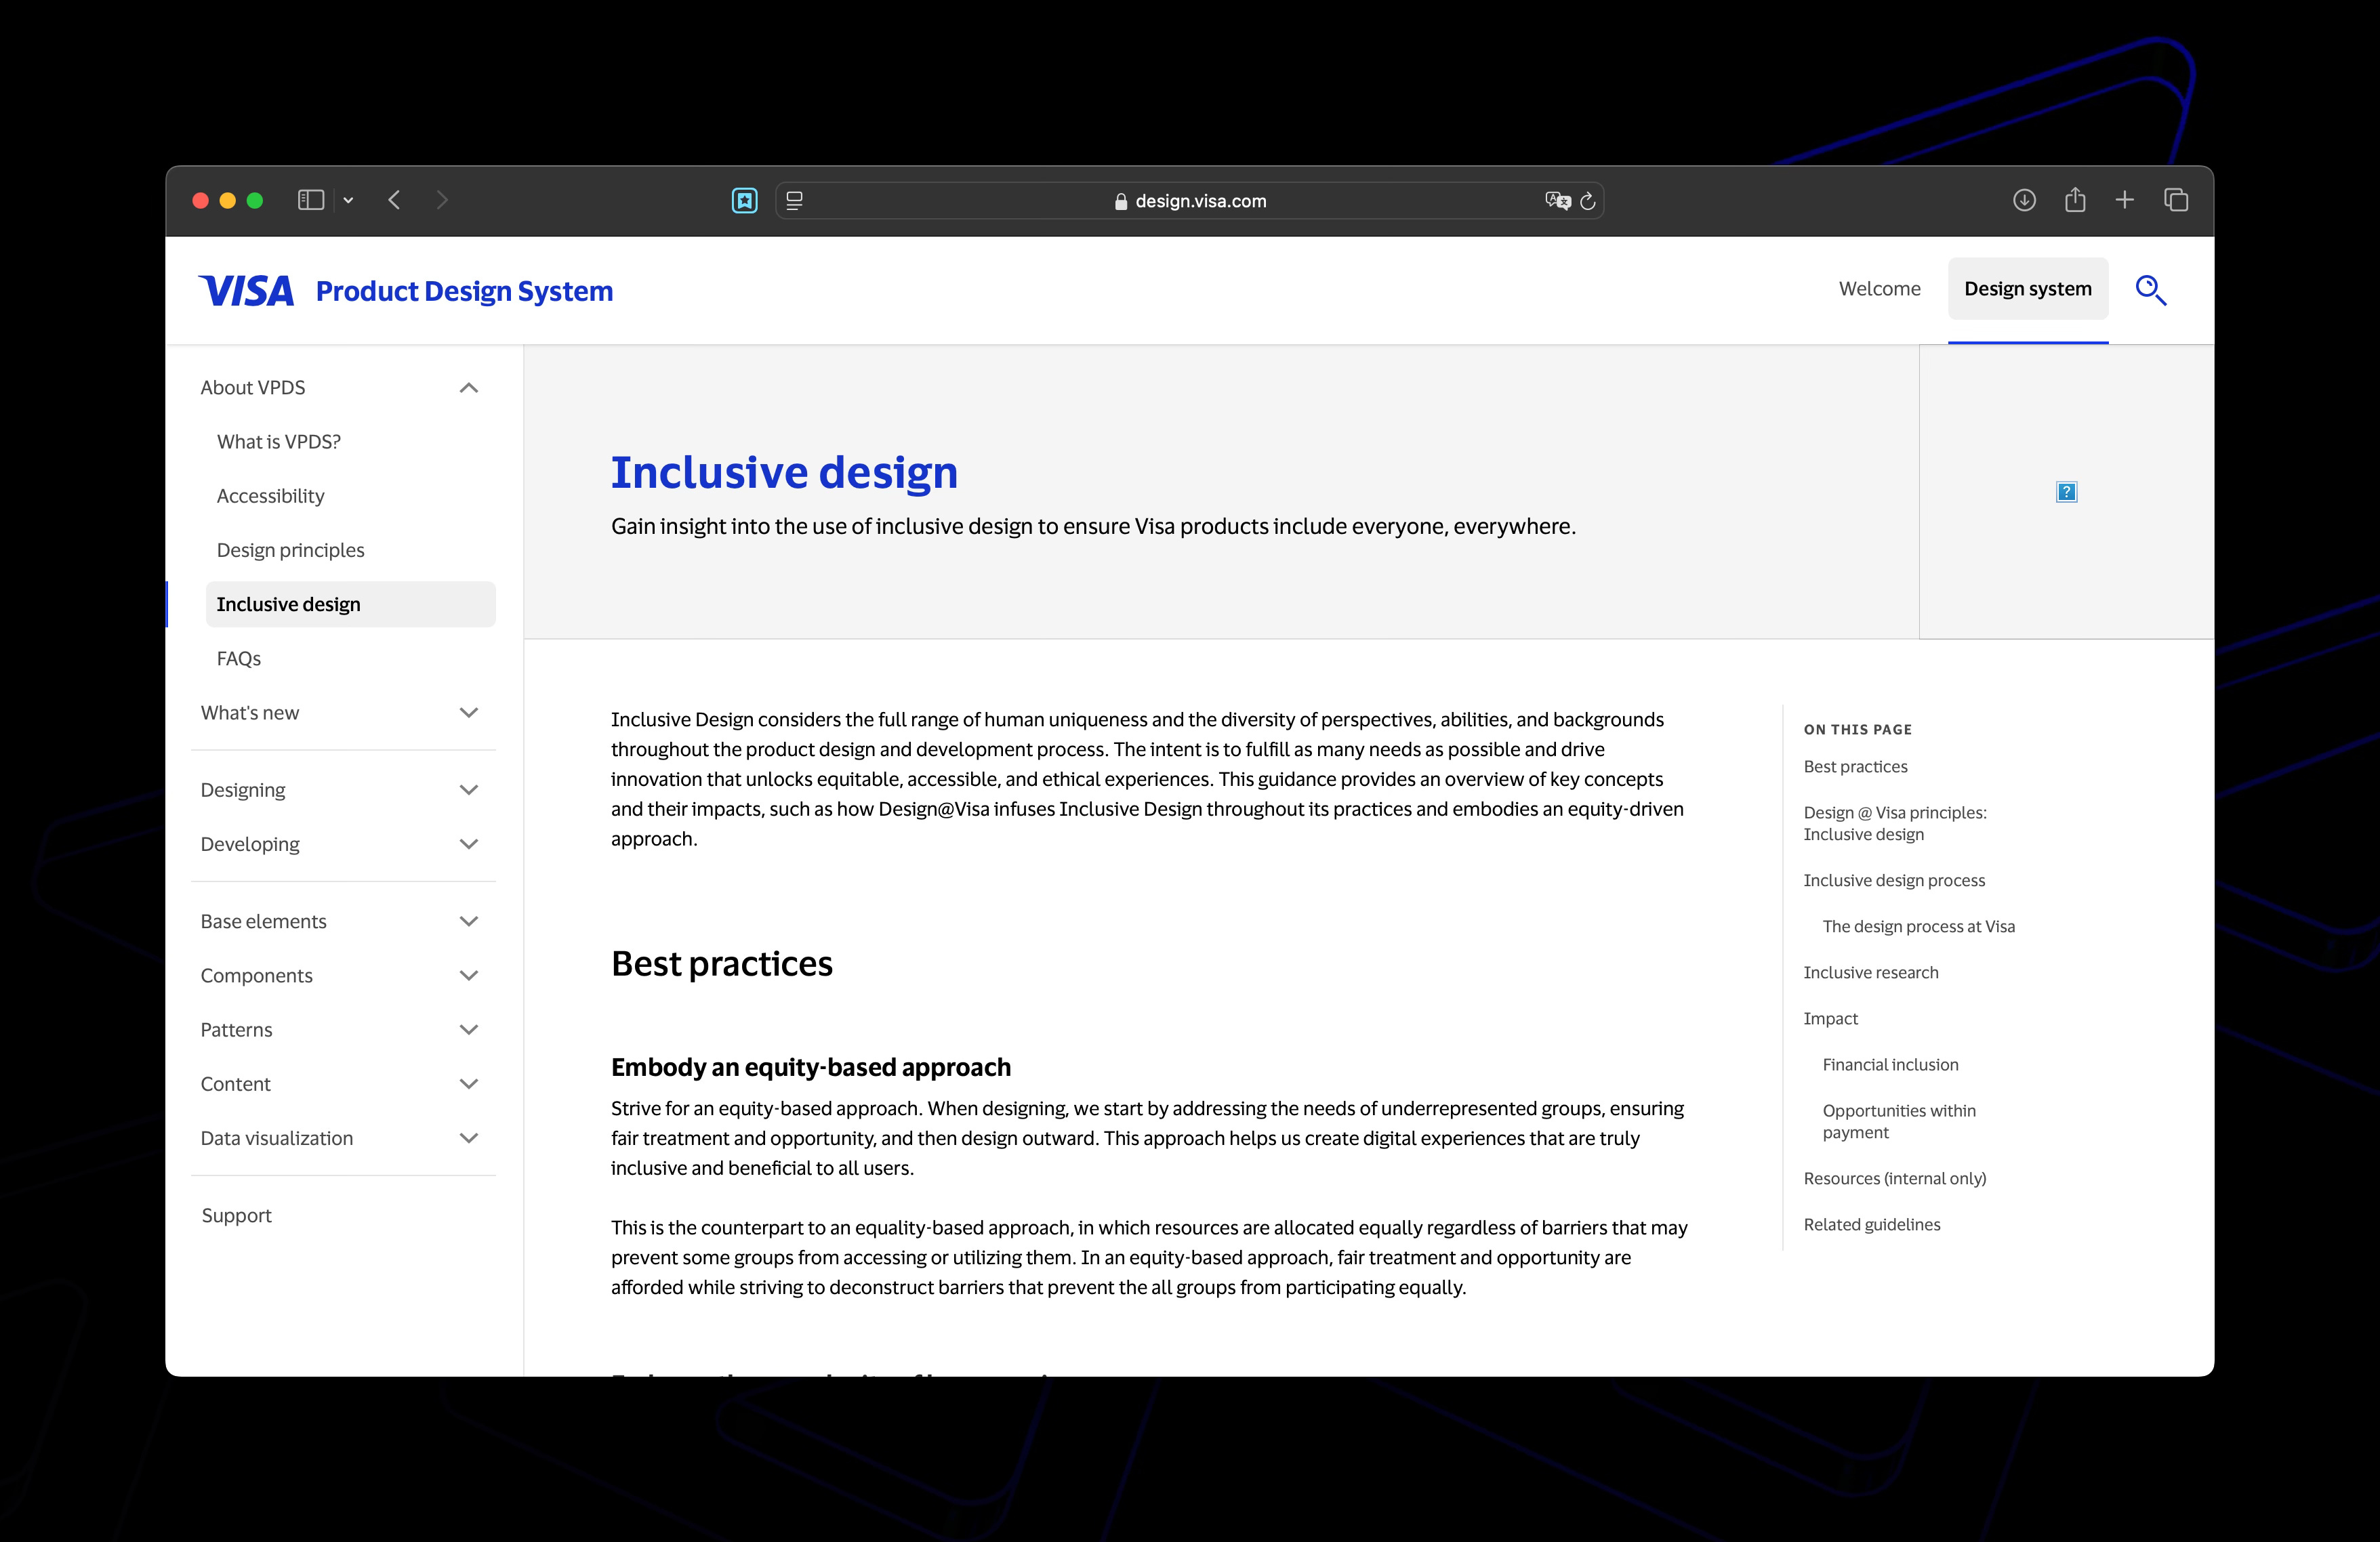The height and width of the screenshot is (1542, 2380).
Task: Jump to Inclusive research section
Action: [1870, 973]
